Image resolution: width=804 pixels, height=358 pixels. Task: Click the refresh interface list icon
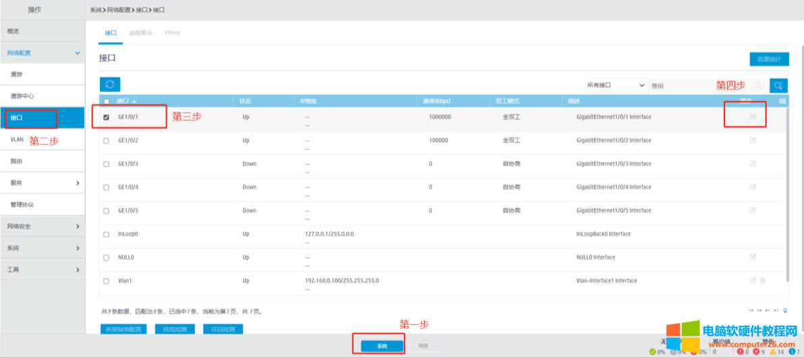tap(110, 84)
